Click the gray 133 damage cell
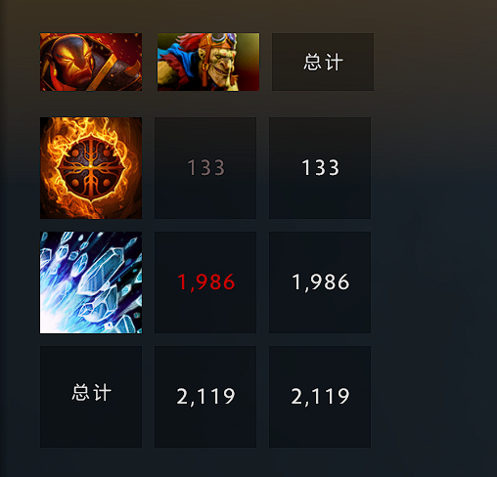497x477 pixels. click(205, 168)
